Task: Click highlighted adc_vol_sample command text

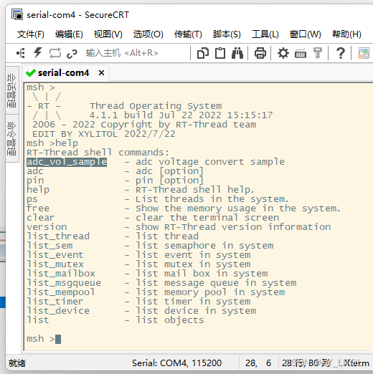Action: coord(67,162)
